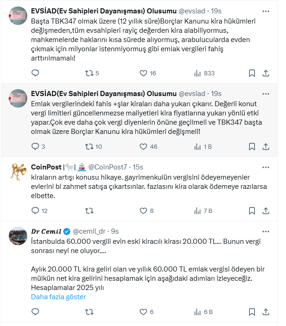Share the first EVSİAD tweet
286x326 pixels.
(266, 73)
